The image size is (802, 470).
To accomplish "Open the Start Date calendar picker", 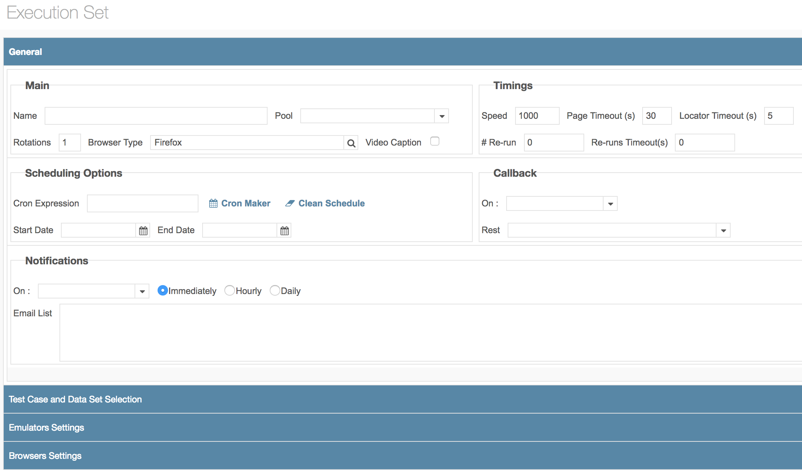I will [x=143, y=231].
